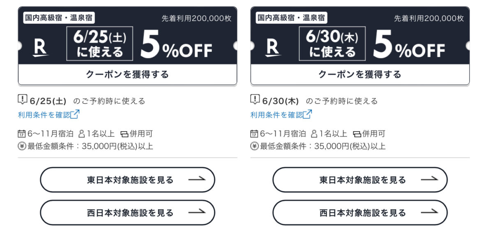Click person icon next to 1名以上 under 6/30
This screenshot has height=245, width=493.
[x=314, y=134]
